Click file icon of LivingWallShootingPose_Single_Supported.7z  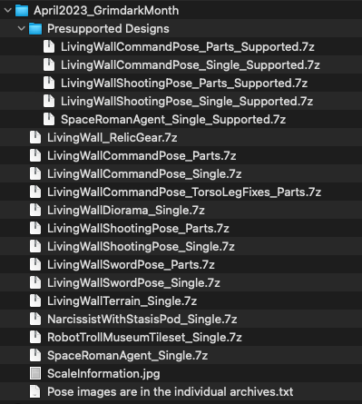click(49, 101)
